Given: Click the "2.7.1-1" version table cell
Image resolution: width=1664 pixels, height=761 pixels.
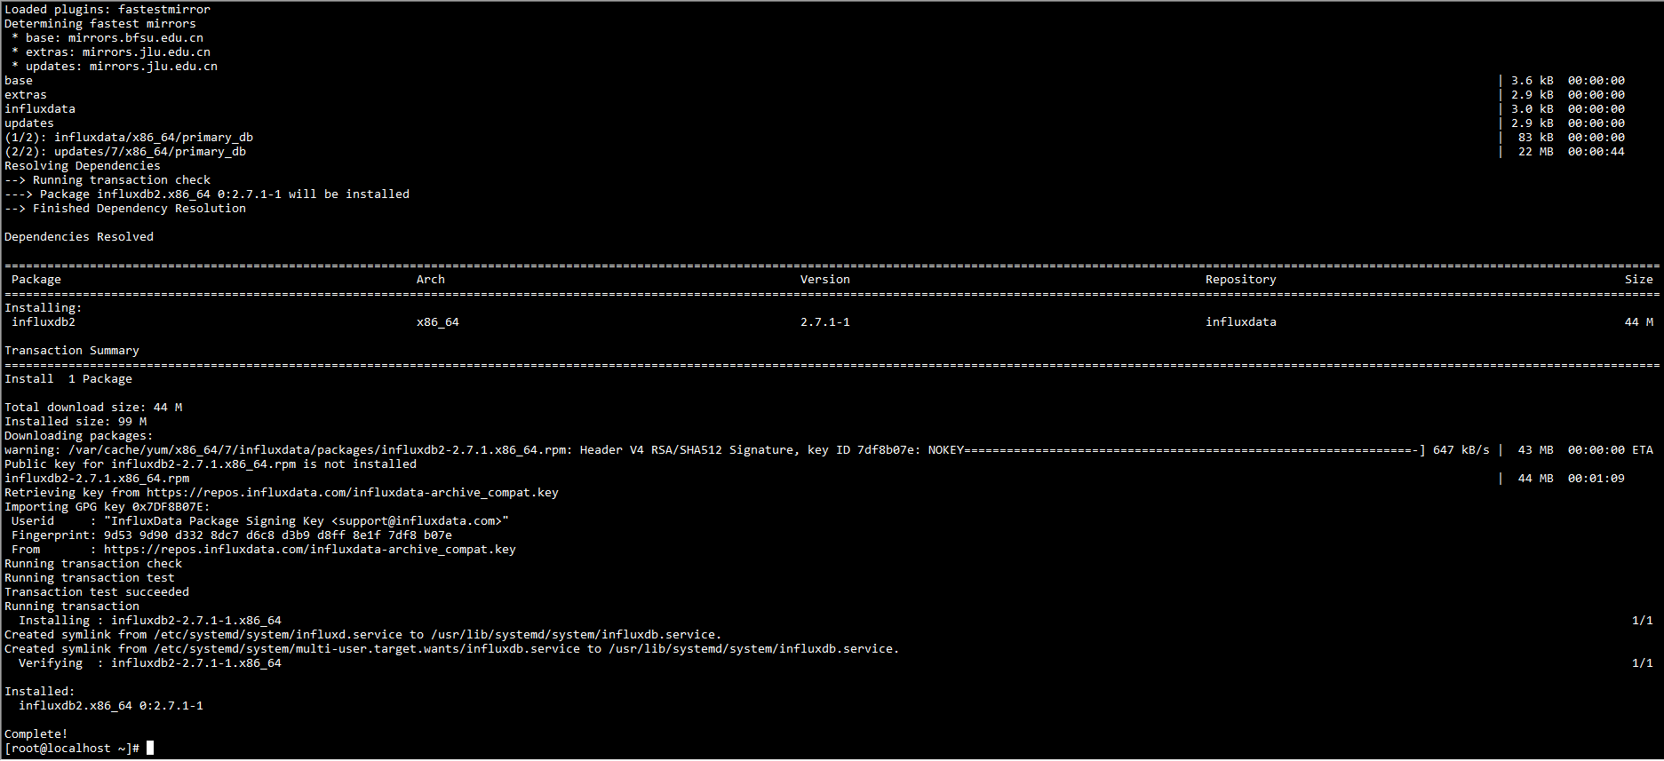Looking at the screenshot, I should point(825,322).
